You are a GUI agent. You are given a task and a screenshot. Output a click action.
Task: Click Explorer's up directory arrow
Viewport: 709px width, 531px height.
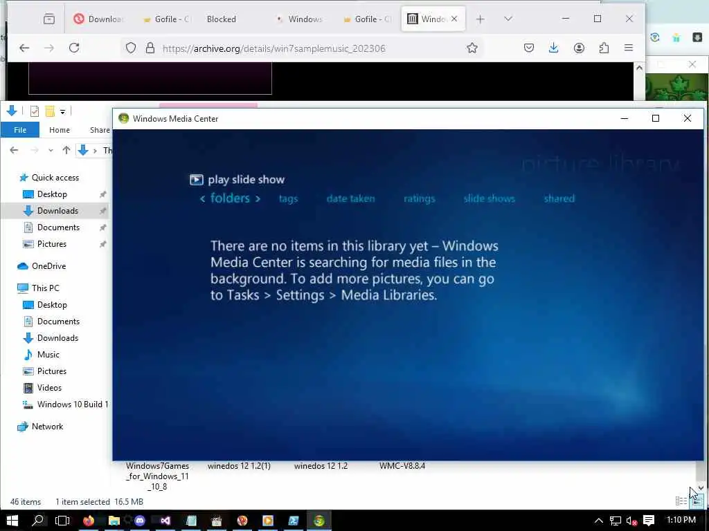pos(66,150)
